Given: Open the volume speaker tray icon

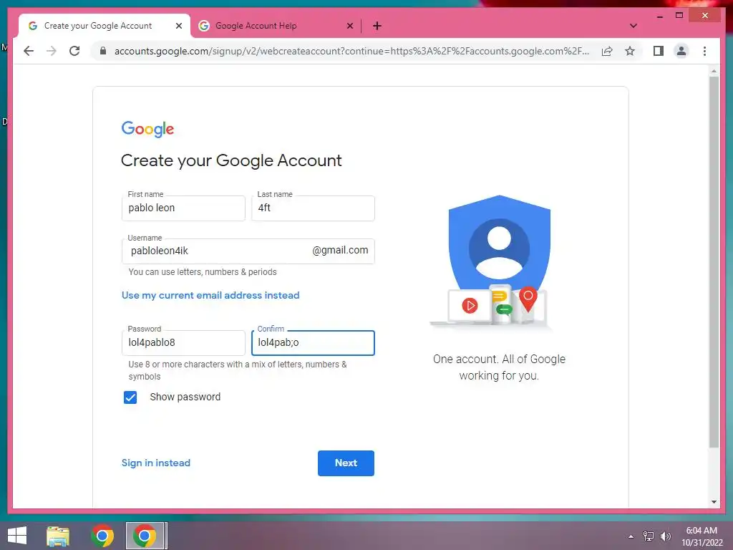Looking at the screenshot, I should point(666,536).
